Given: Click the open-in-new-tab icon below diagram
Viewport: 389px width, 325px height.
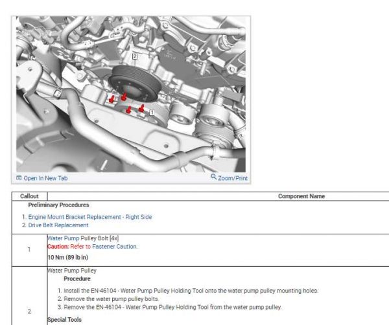Looking at the screenshot, I should (x=19, y=178).
